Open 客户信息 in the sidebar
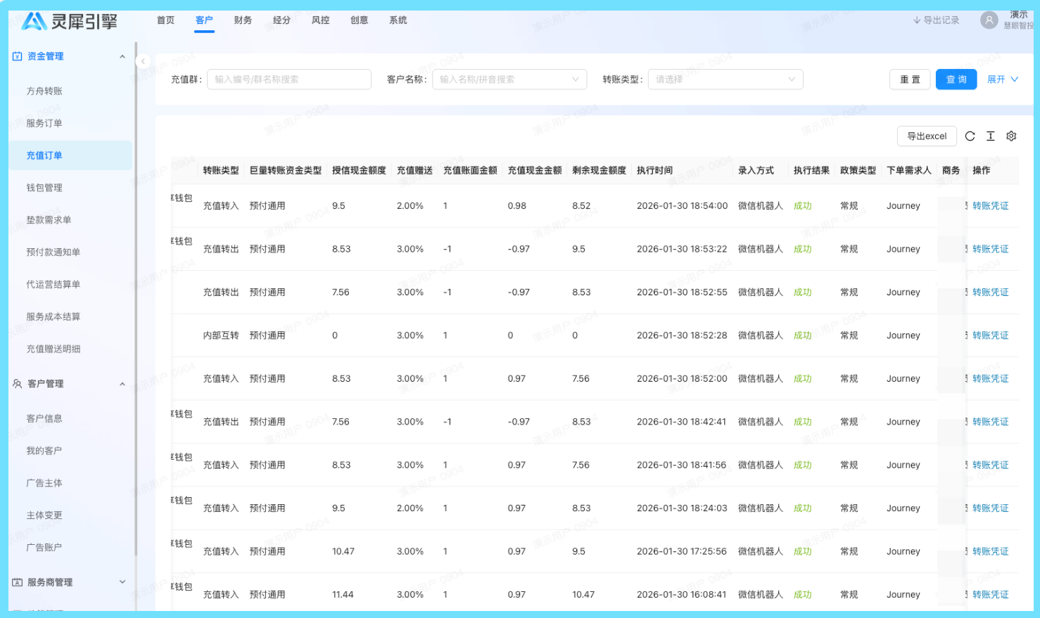 click(70, 418)
